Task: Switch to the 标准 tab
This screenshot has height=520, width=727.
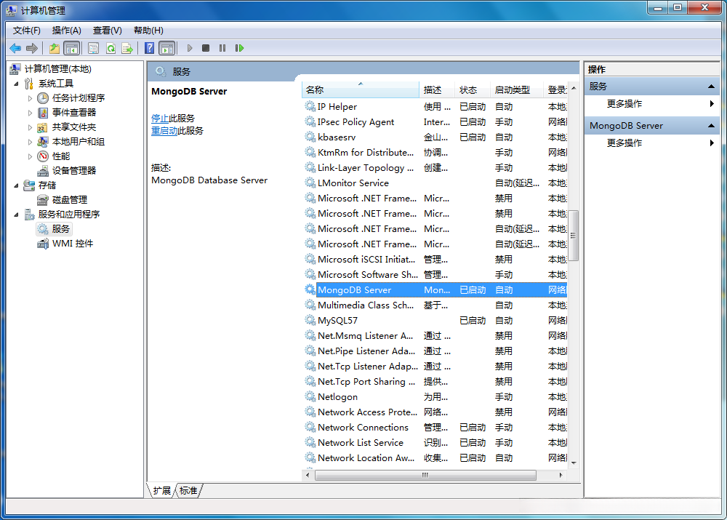Action: coord(188,491)
